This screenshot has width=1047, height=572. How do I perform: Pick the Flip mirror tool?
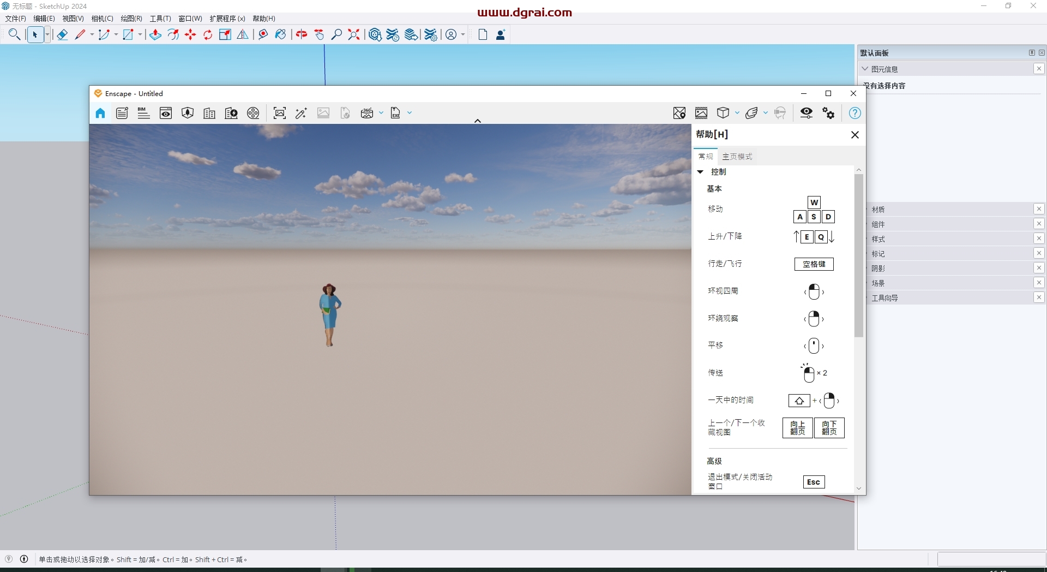point(243,35)
